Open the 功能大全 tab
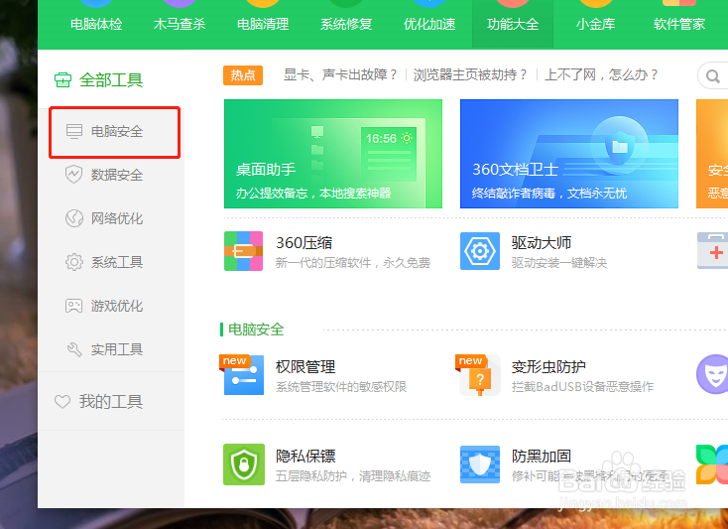This screenshot has width=728, height=529. click(x=513, y=24)
